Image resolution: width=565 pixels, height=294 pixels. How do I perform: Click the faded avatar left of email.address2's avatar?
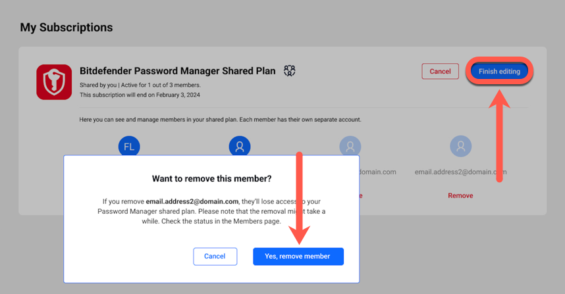[x=350, y=146]
